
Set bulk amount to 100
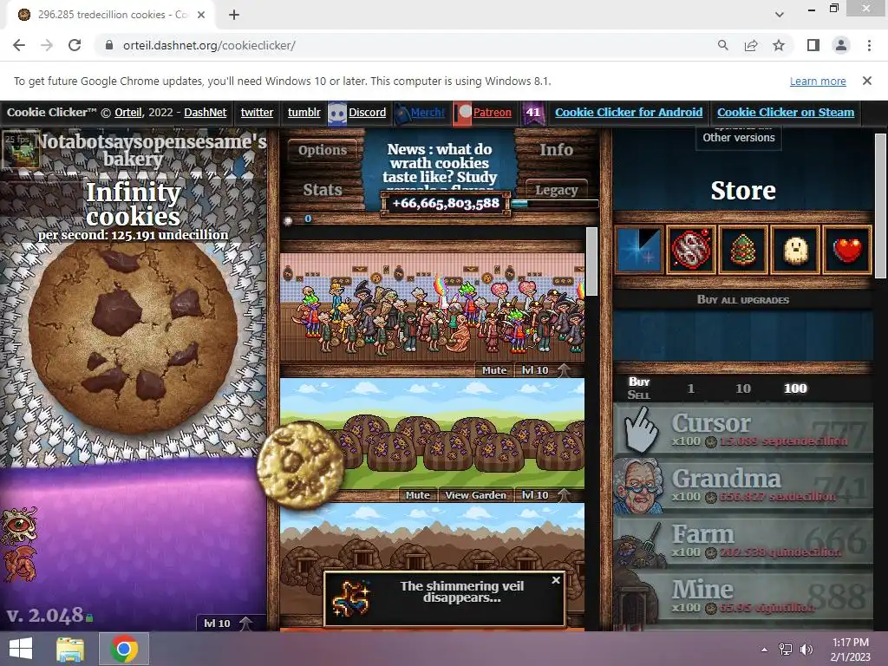795,388
